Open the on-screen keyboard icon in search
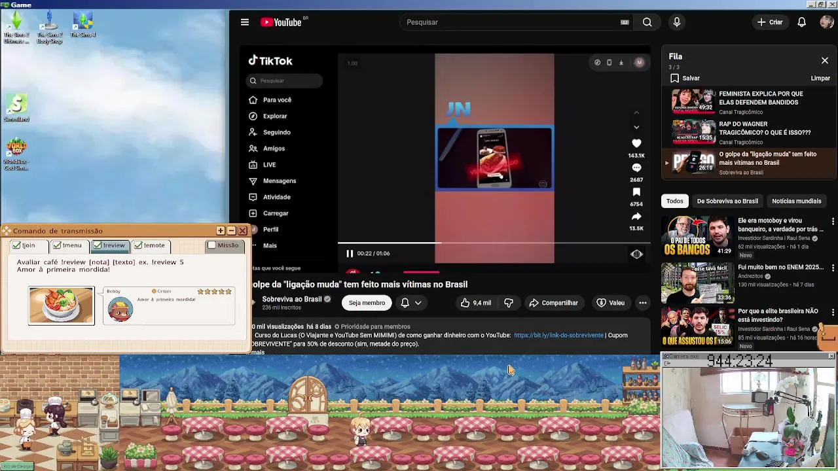Image resolution: width=838 pixels, height=471 pixels. (x=625, y=22)
